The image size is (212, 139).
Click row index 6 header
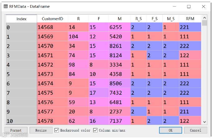coord(22,84)
